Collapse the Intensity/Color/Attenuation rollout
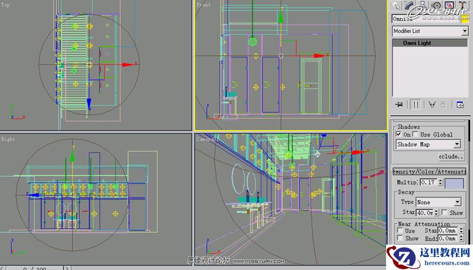The width and height of the screenshot is (473, 270). (x=429, y=171)
